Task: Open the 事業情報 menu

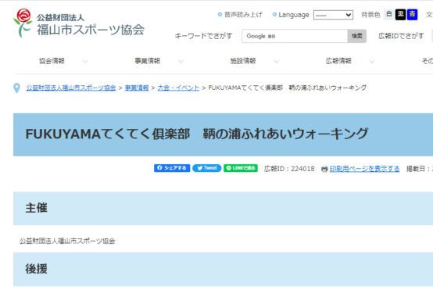Action: click(148, 61)
